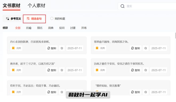Star the 苟利于民 quote
The height and width of the screenshot is (102, 176).
click(62, 92)
